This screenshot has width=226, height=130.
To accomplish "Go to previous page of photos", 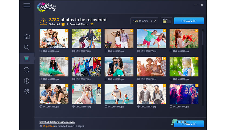I will 151,21.
